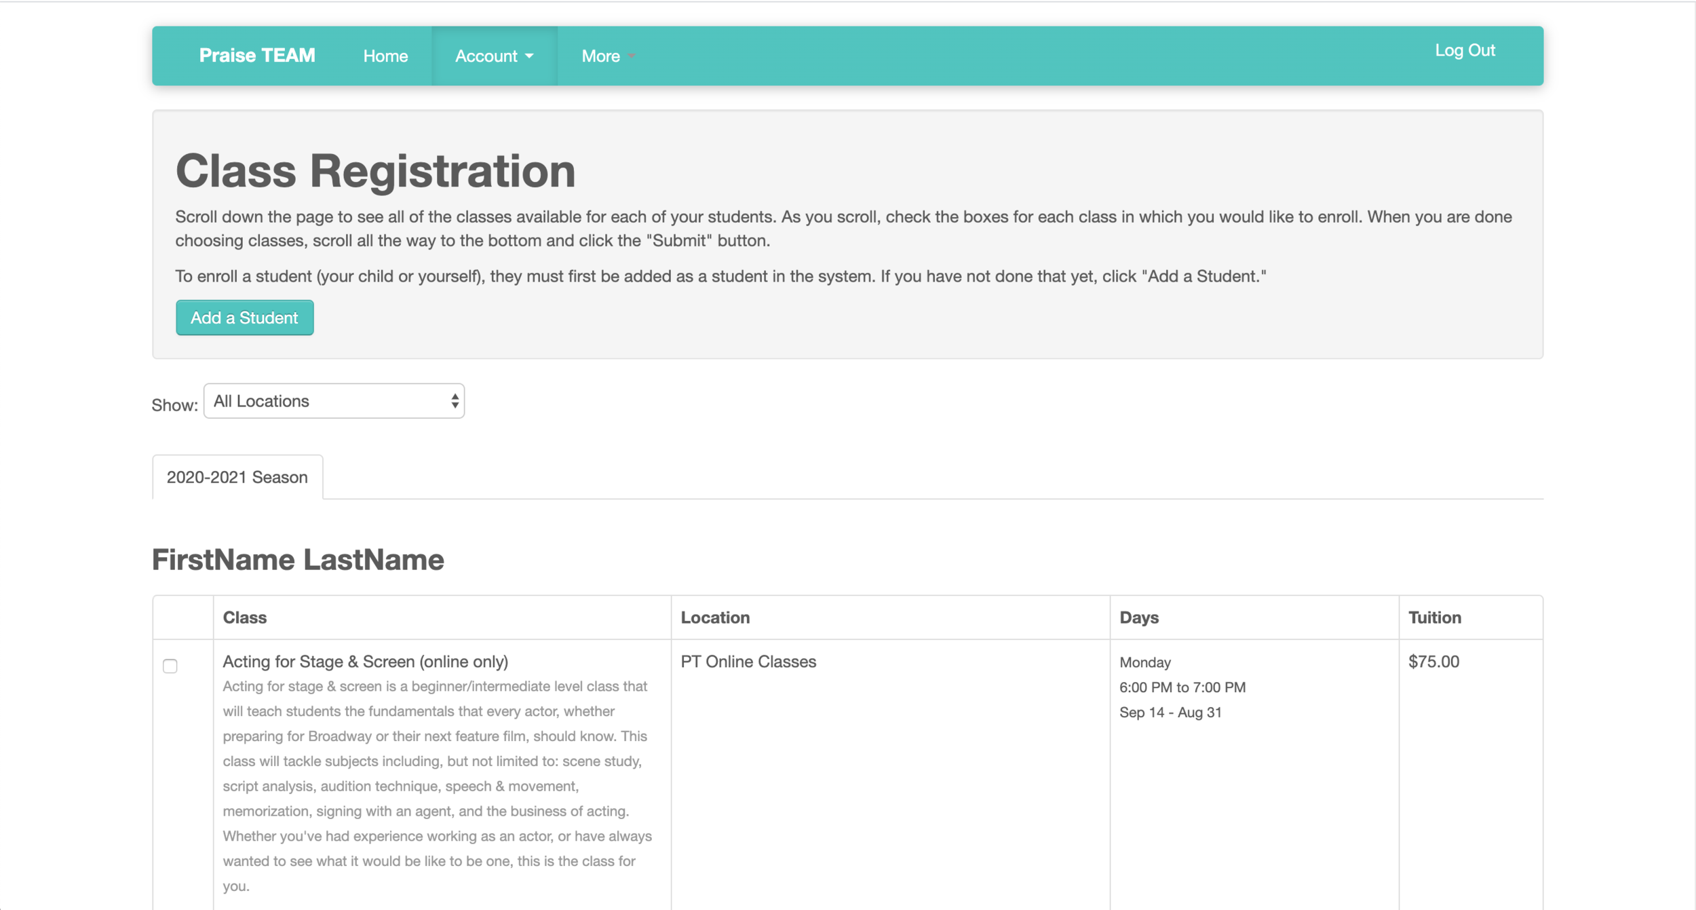The image size is (1696, 910).
Task: Go to the Home page
Action: coord(385,56)
